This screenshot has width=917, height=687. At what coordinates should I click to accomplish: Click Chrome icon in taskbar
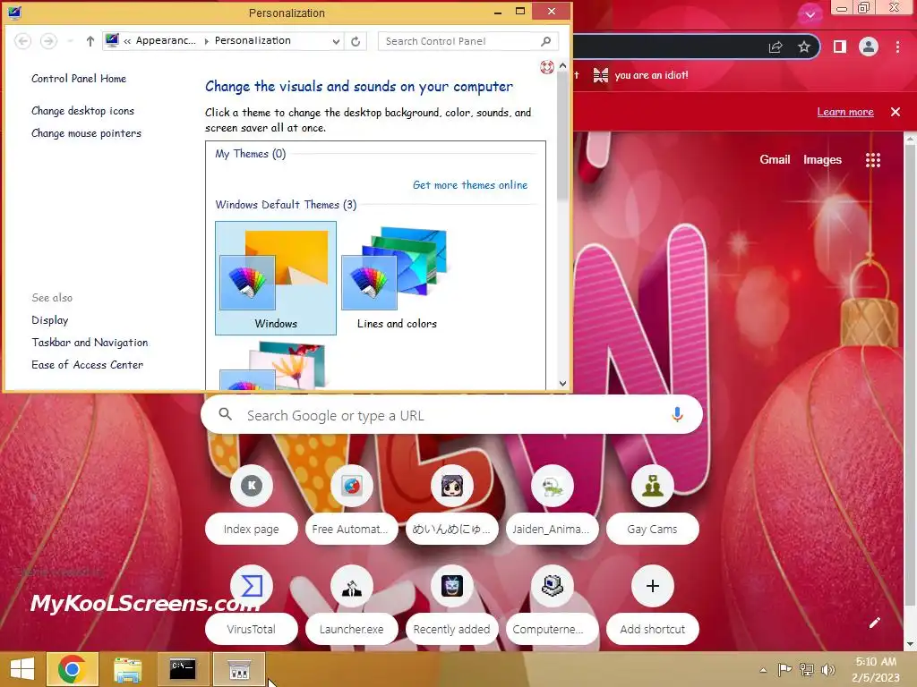tap(72, 669)
